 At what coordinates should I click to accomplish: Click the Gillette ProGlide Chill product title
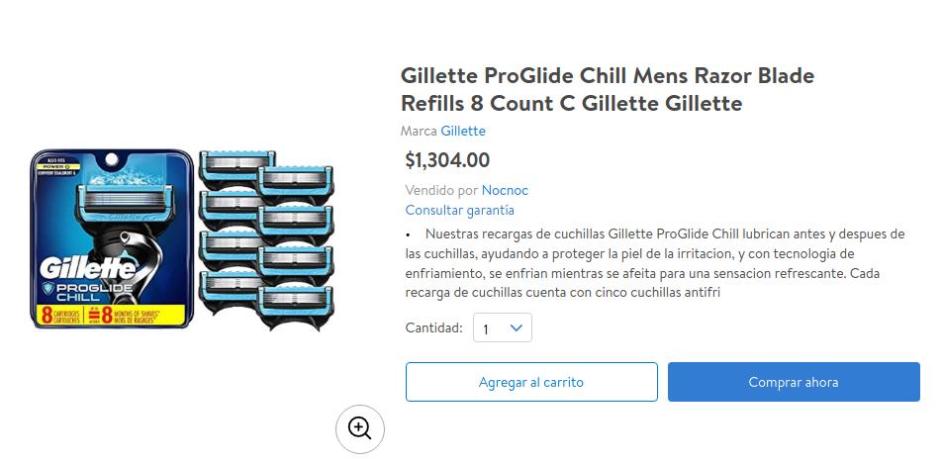point(608,89)
